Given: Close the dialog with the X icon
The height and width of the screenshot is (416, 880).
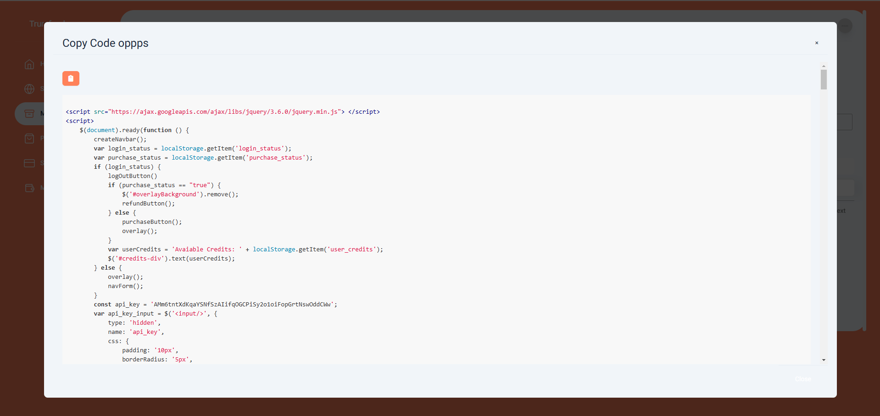Looking at the screenshot, I should pyautogui.click(x=816, y=43).
